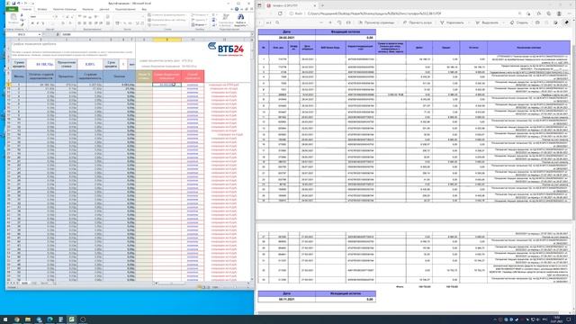
Task: Open Chrome from the taskbar
Action: (x=17, y=319)
